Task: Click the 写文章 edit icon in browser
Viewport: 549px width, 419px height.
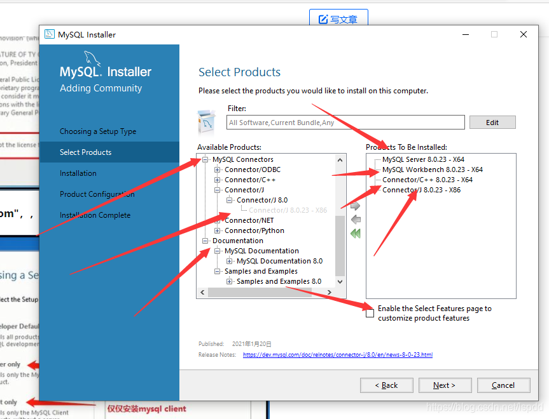Action: [323, 19]
